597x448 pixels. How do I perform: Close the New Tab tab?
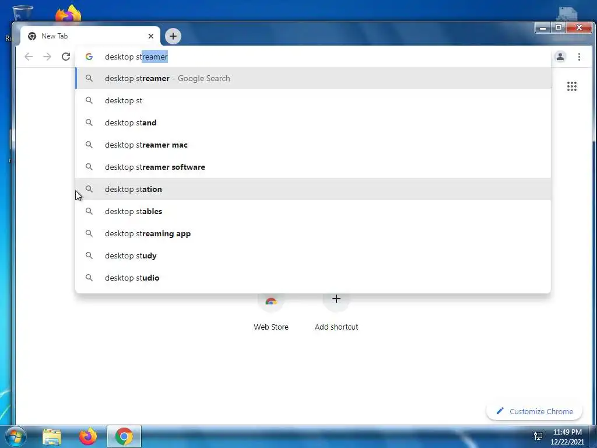pos(151,36)
